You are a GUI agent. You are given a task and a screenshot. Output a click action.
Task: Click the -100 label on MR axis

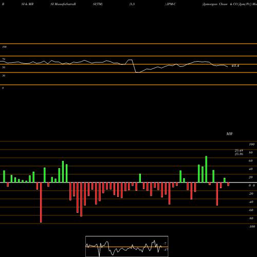[252, 227]
